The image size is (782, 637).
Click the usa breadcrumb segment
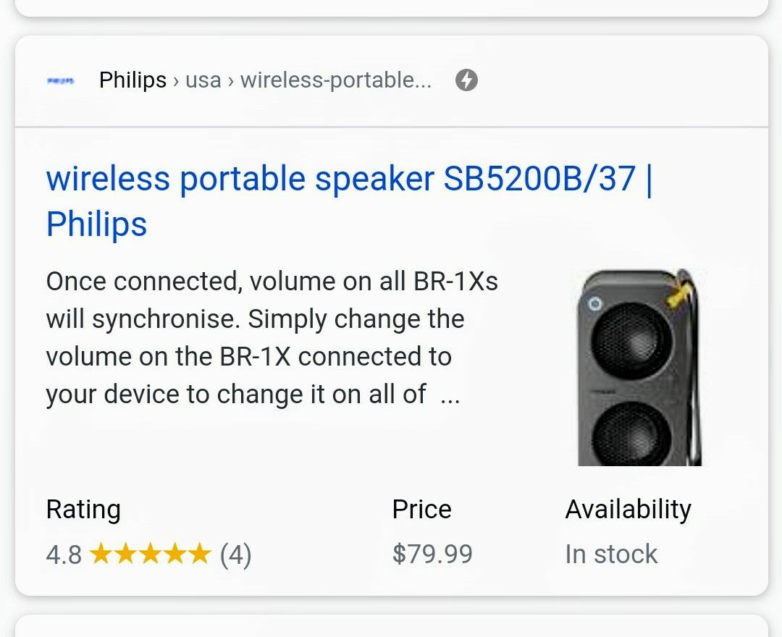(203, 80)
